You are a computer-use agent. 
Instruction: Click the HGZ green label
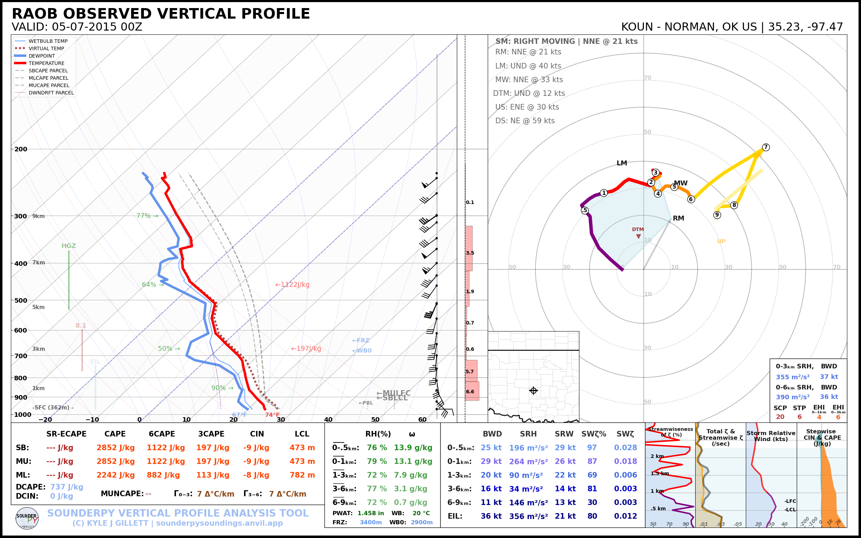pos(69,246)
